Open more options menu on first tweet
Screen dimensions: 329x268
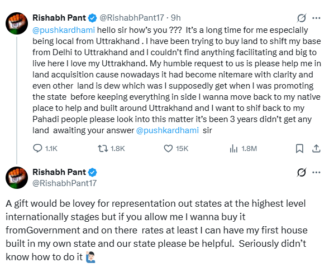pyautogui.click(x=316, y=18)
